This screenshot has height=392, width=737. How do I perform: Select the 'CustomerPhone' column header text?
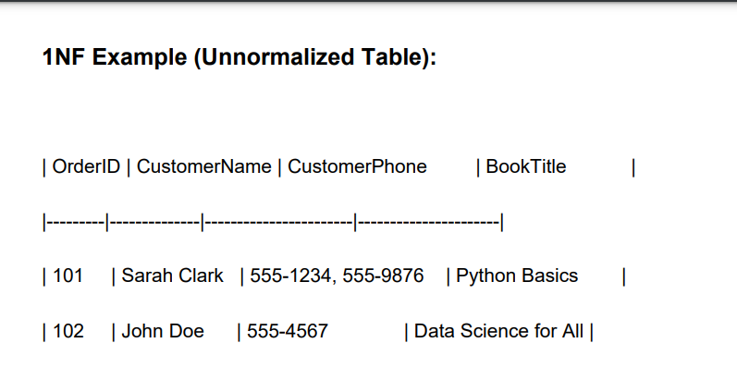click(x=357, y=166)
